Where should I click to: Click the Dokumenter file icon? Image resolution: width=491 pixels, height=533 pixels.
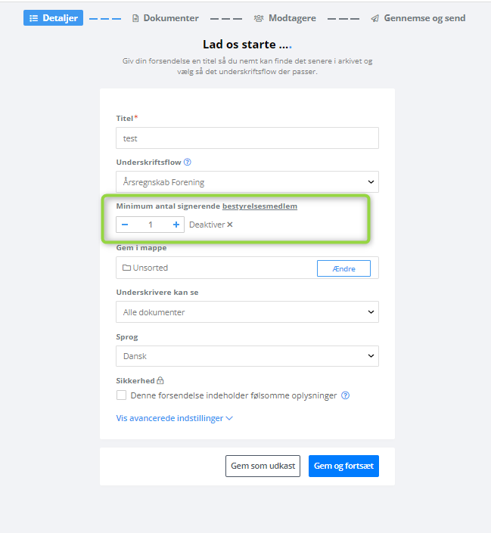pos(135,18)
